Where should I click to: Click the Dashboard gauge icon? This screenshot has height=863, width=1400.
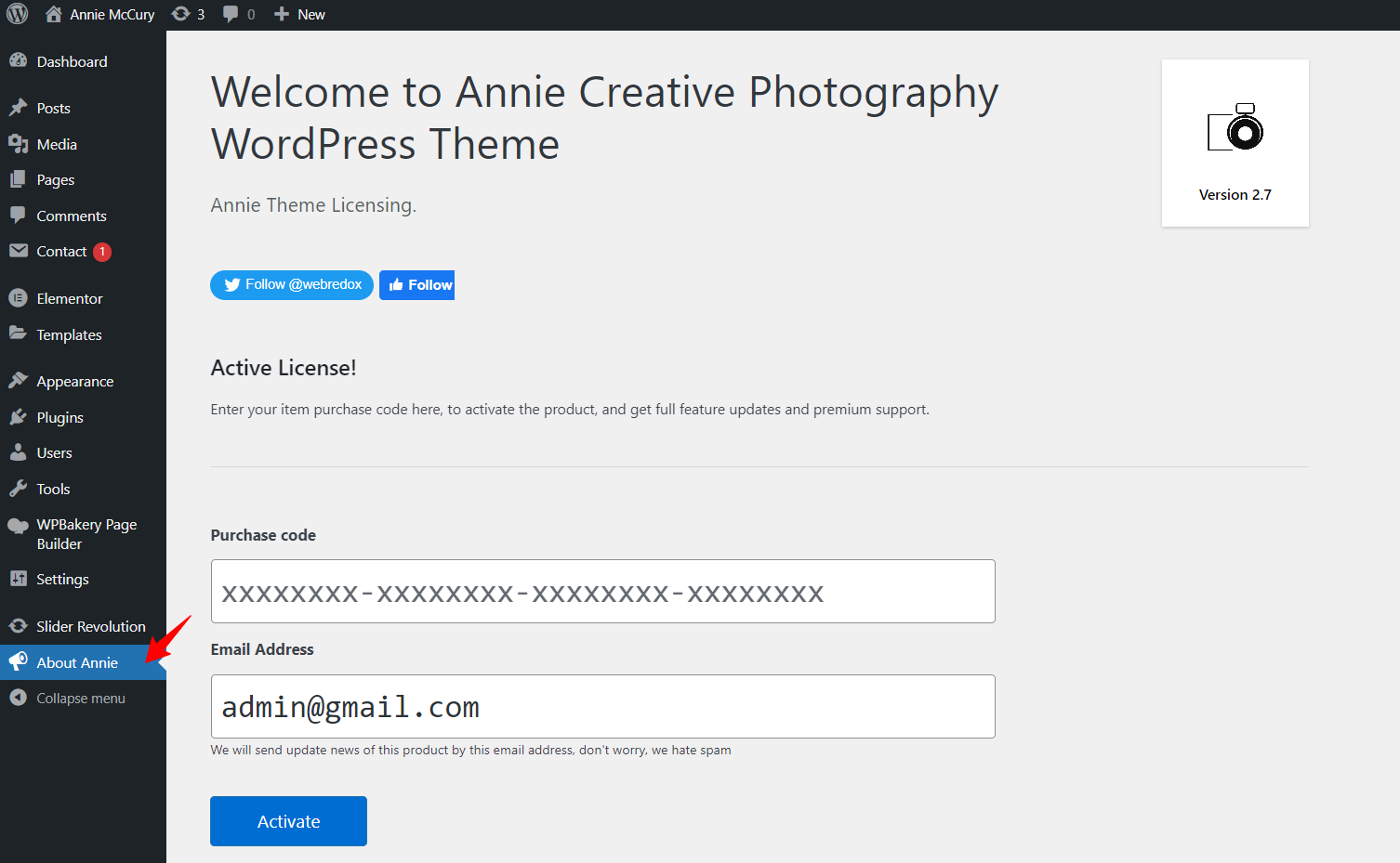pyautogui.click(x=18, y=60)
